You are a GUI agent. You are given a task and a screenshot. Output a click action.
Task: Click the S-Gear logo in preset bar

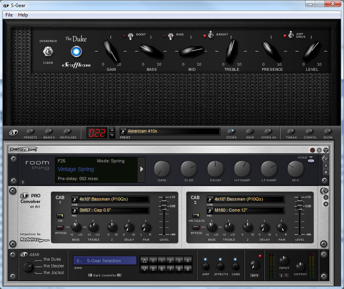(x=13, y=133)
